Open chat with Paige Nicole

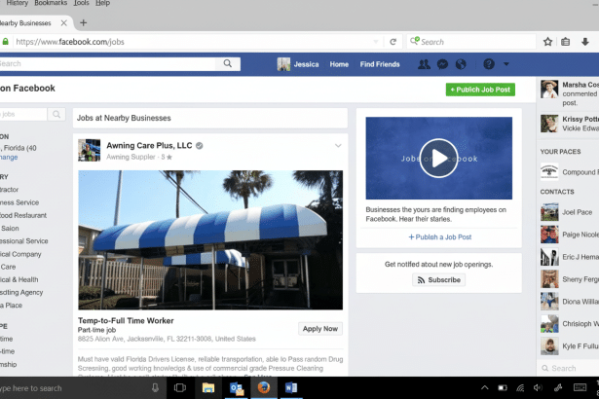click(570, 235)
